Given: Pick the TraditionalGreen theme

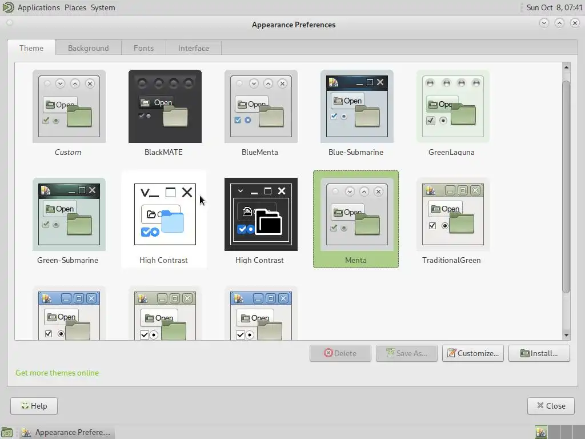Looking at the screenshot, I should click(452, 214).
